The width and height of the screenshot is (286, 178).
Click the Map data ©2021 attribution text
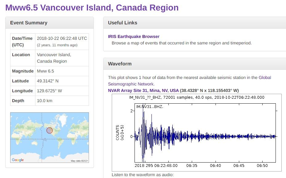coord(79,161)
